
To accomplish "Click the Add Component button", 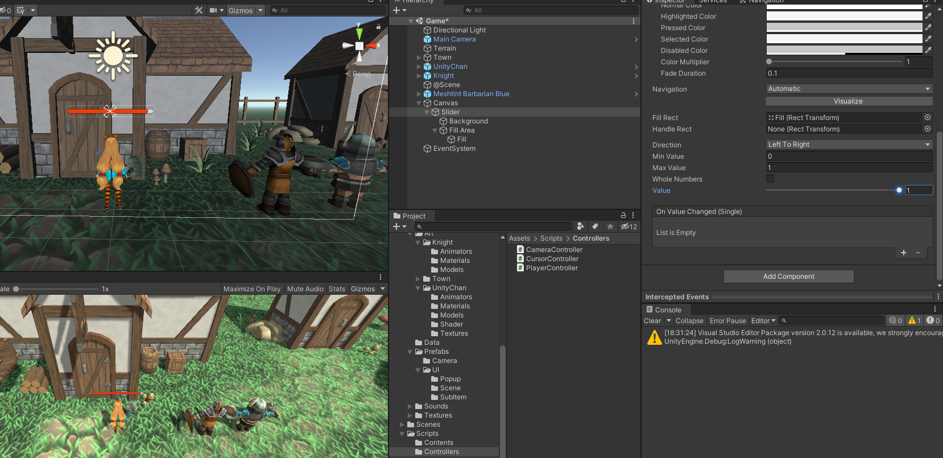I will pos(788,277).
